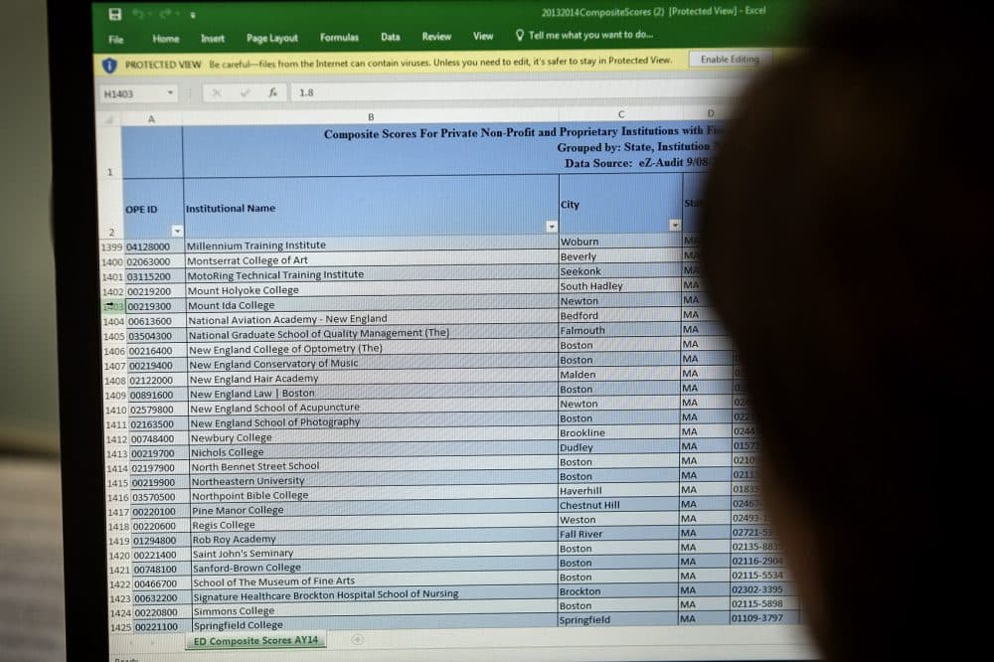The image size is (994, 662).
Task: Open the File menu
Action: 116,39
